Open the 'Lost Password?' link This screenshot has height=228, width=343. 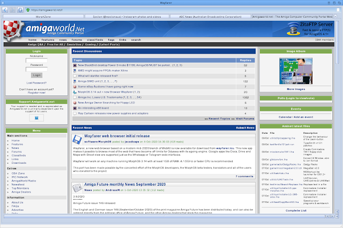(x=36, y=83)
